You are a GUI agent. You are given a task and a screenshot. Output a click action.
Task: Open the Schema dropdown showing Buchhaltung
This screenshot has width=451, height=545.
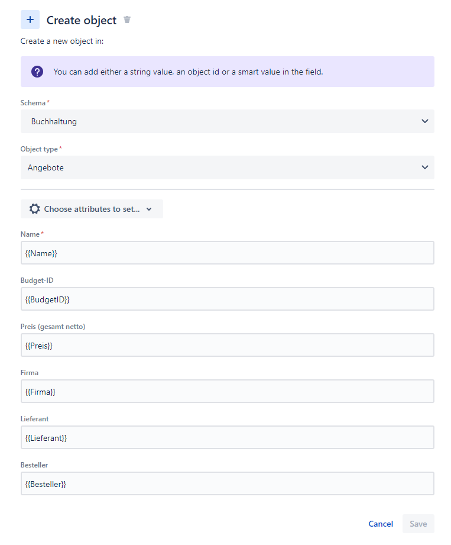click(228, 121)
